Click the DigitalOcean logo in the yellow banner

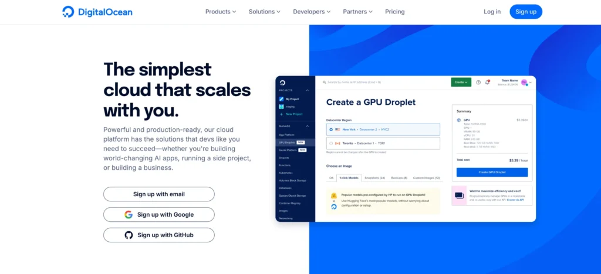[x=334, y=207]
